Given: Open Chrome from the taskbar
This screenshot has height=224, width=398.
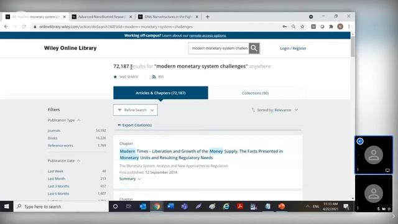Looking at the screenshot, I should [157, 207].
